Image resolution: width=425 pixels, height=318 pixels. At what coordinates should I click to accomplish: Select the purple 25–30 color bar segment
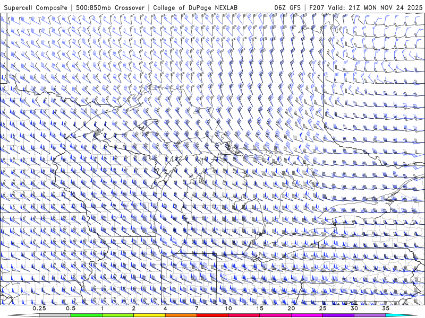338,315
